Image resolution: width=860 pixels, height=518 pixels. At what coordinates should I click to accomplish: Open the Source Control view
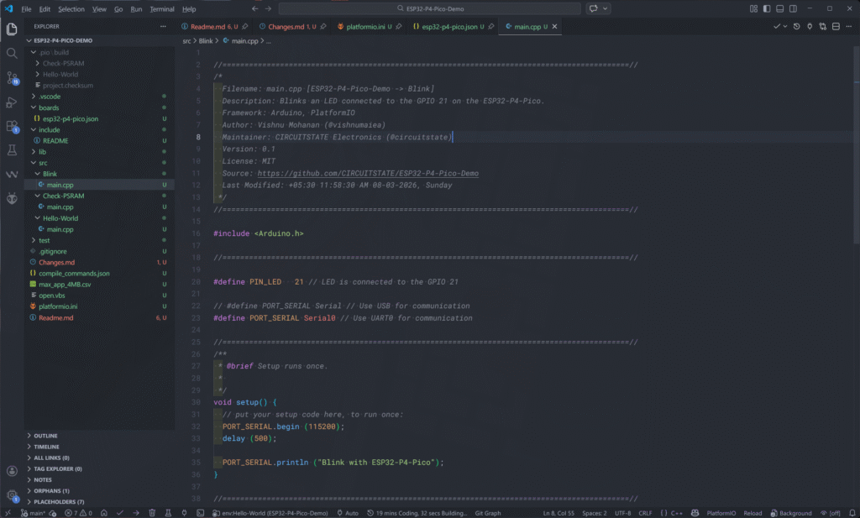click(11, 78)
